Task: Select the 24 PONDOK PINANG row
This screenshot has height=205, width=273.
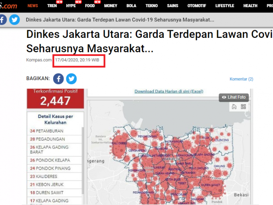Action: point(54,168)
